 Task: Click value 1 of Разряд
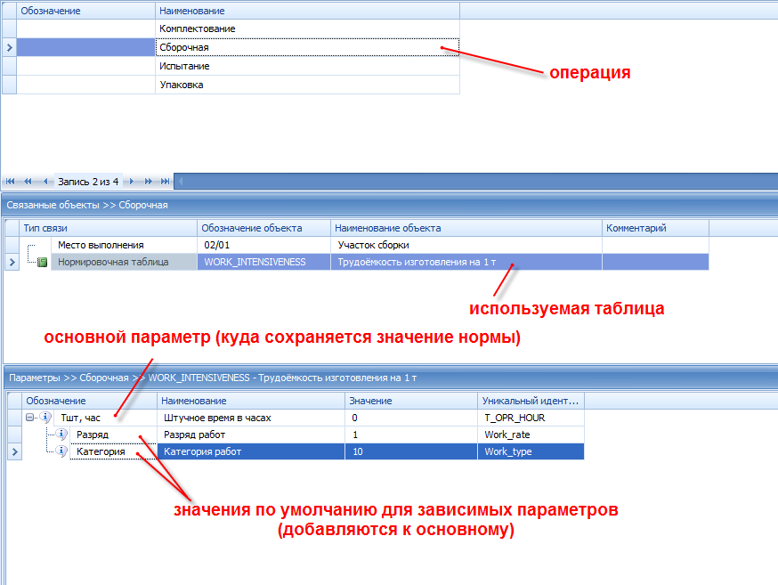[x=411, y=435]
